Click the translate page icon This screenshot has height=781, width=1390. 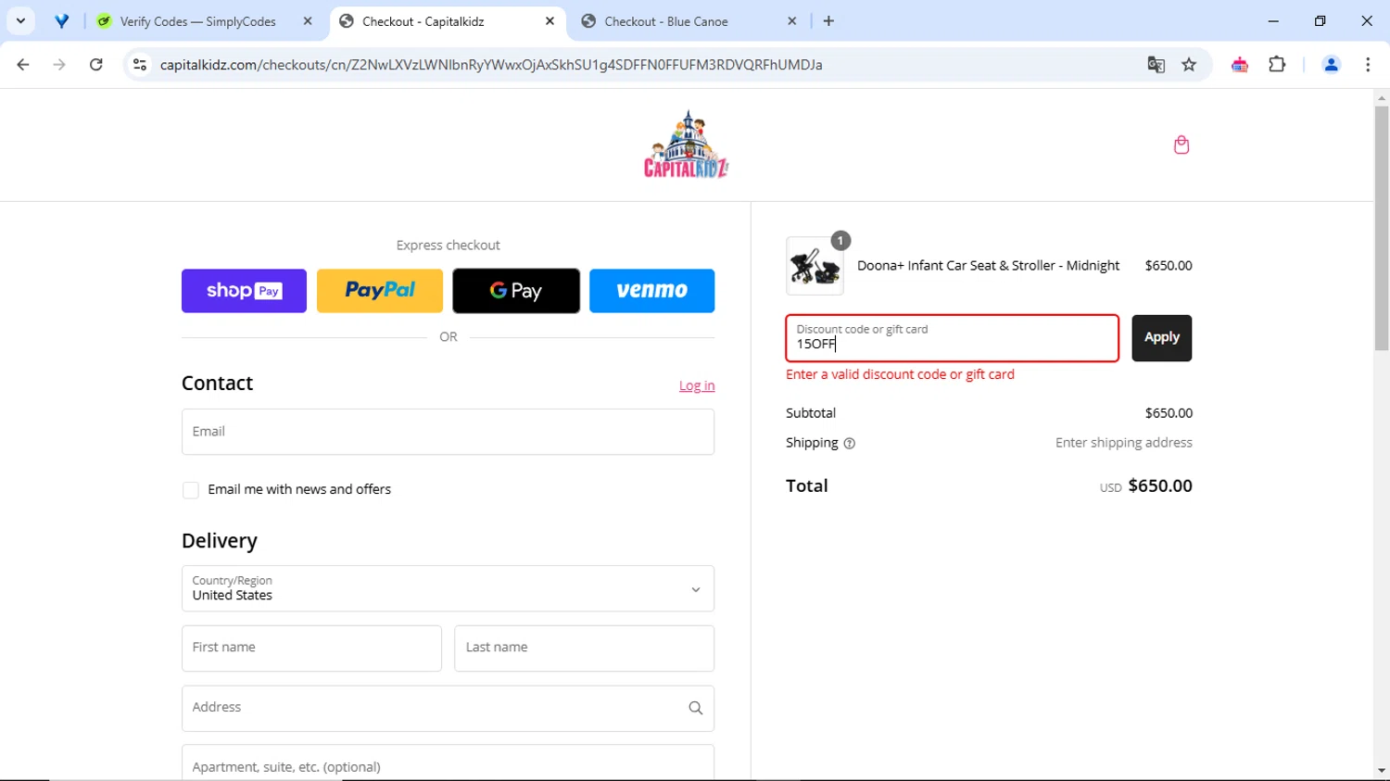pyautogui.click(x=1156, y=65)
